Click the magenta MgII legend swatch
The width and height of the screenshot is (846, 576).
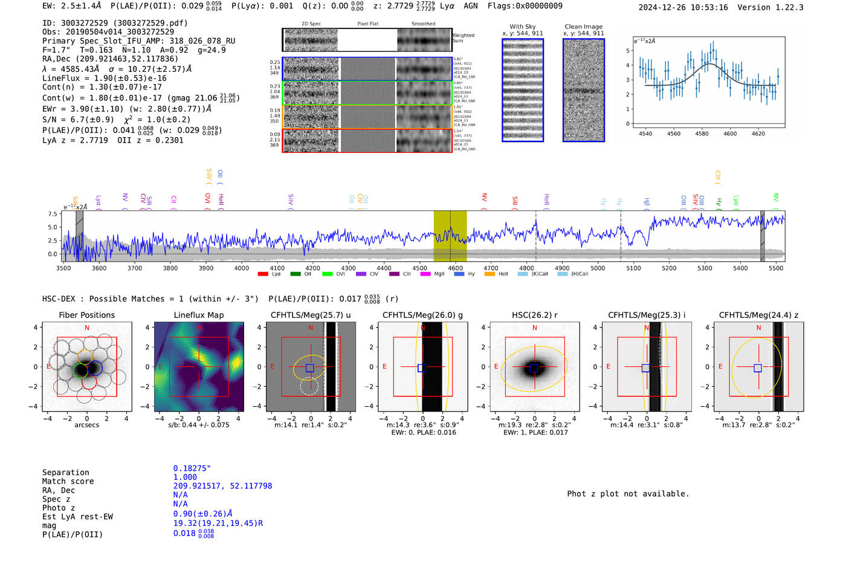(x=425, y=274)
